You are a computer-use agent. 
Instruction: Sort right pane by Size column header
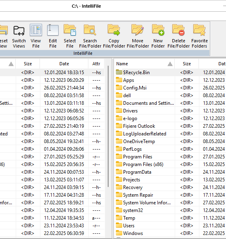(187, 64)
